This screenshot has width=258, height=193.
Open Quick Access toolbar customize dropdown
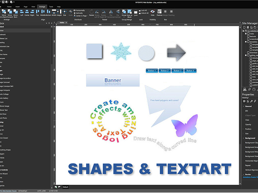(14, 2)
